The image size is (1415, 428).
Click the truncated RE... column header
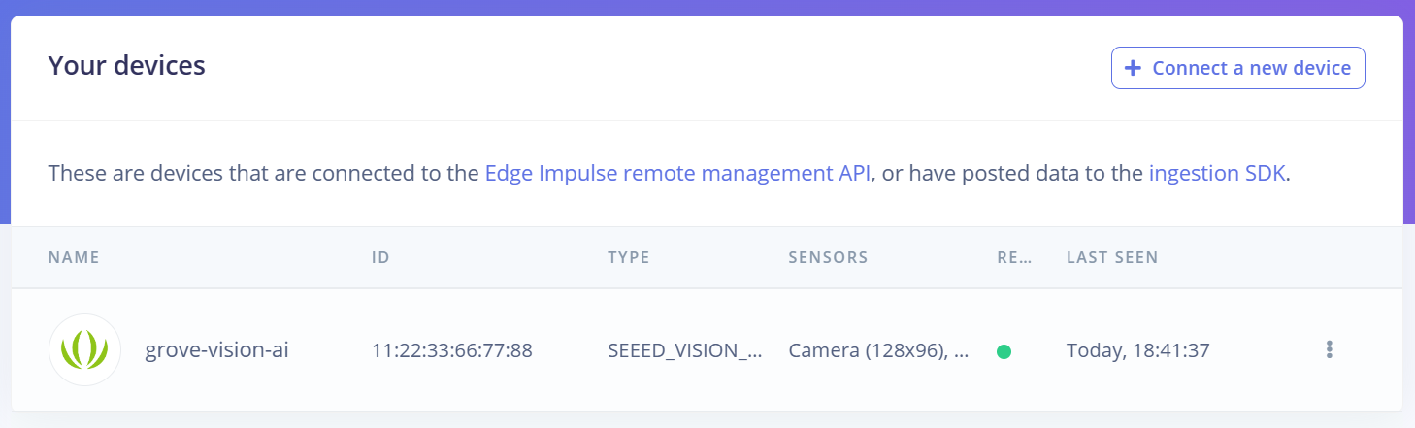click(x=1013, y=257)
